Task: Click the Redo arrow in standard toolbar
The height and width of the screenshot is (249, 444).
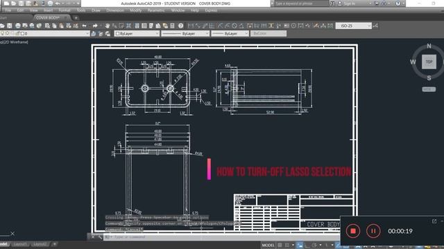Action: coord(95,26)
